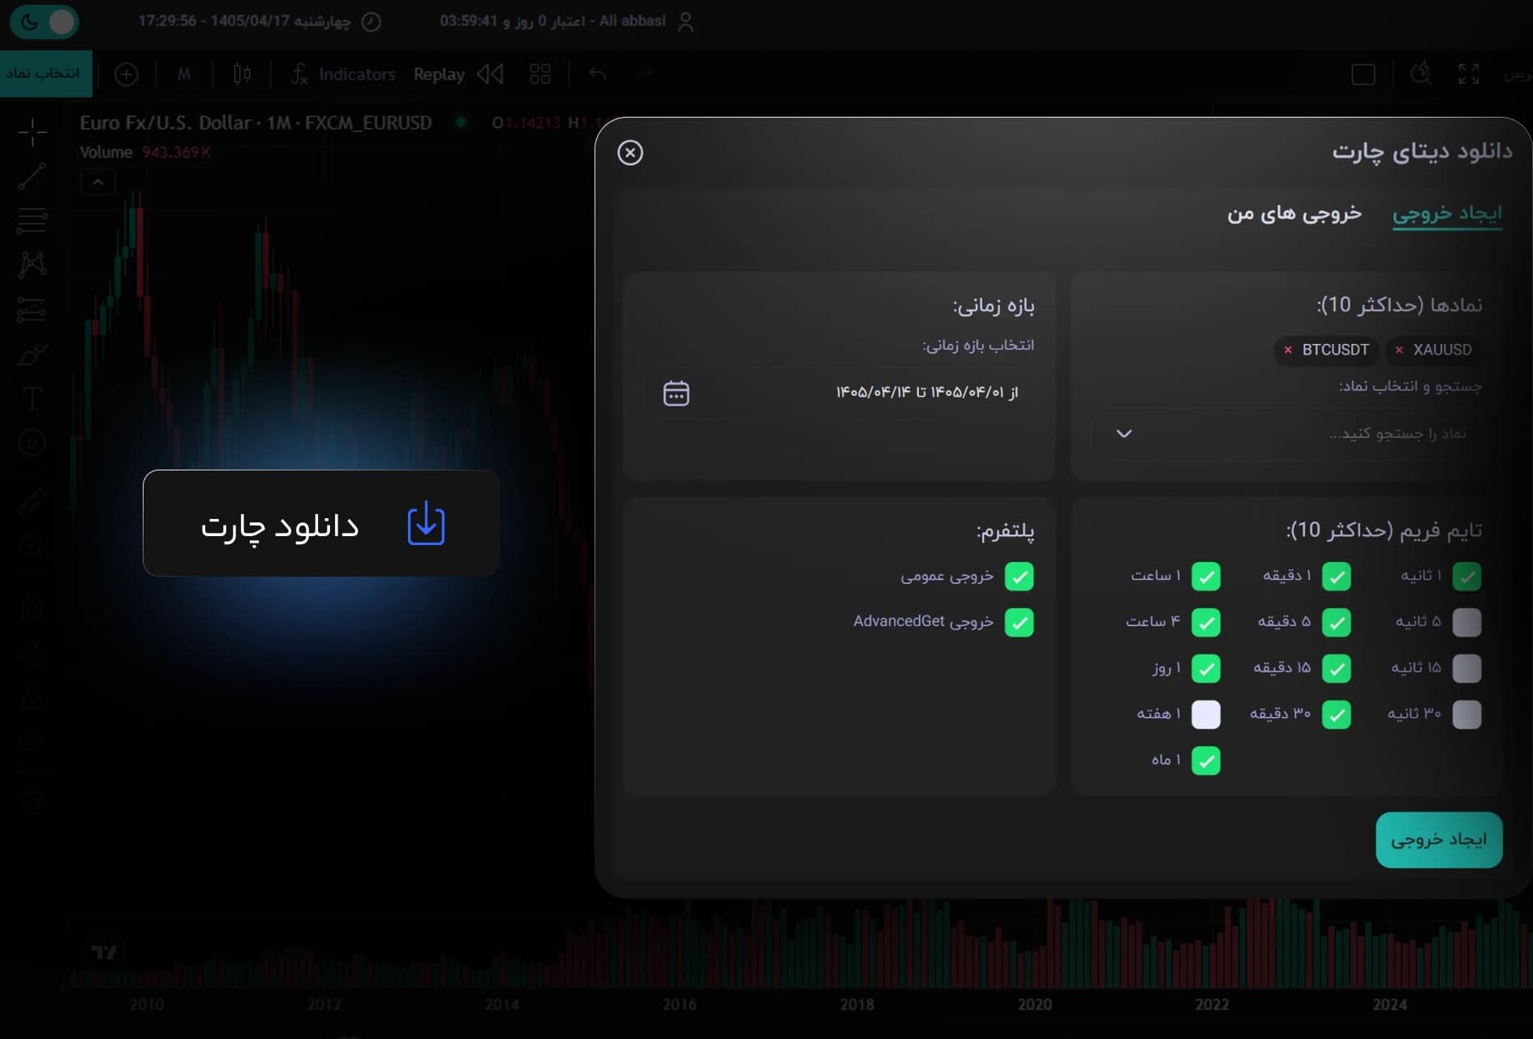
Task: Uncheck the ۱ روز timeframe checkbox
Action: (1206, 668)
